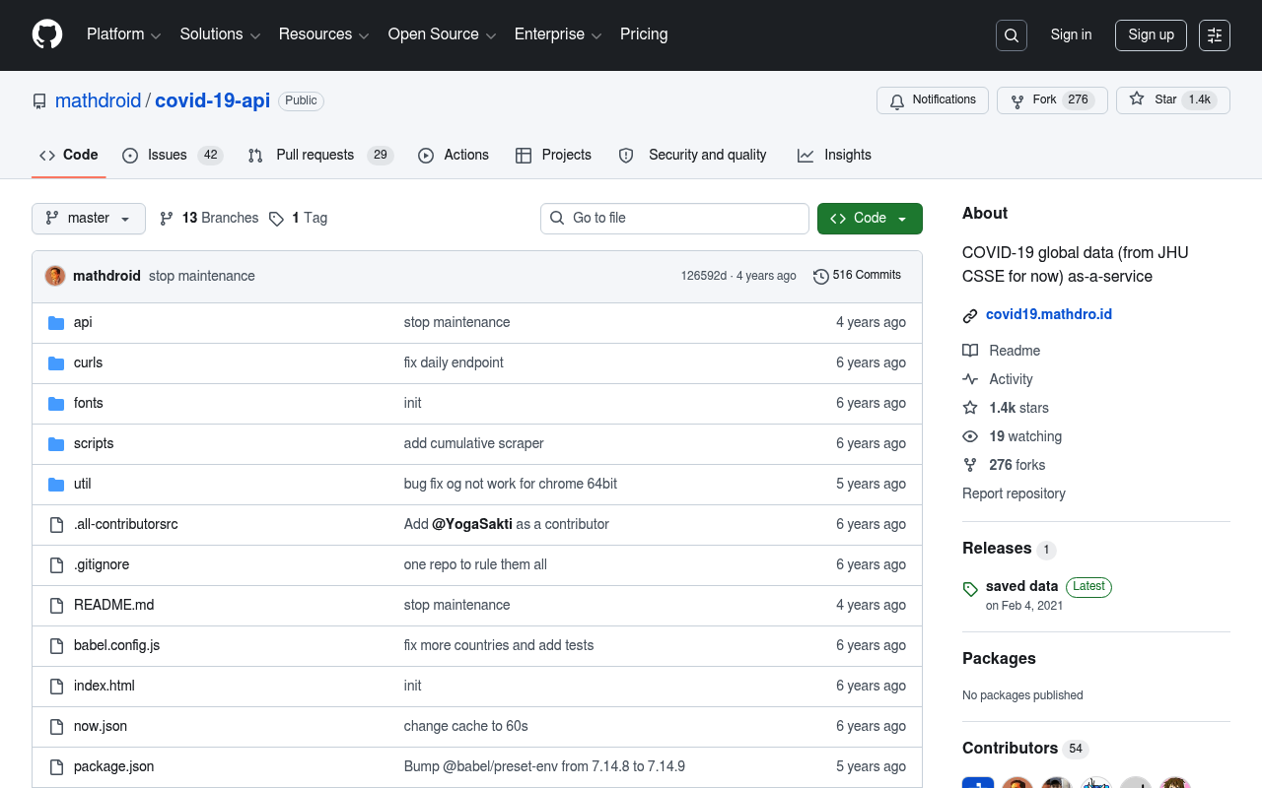1262x788 pixels.
Task: Click the branch icon beside 13 Branches
Action: tap(167, 219)
